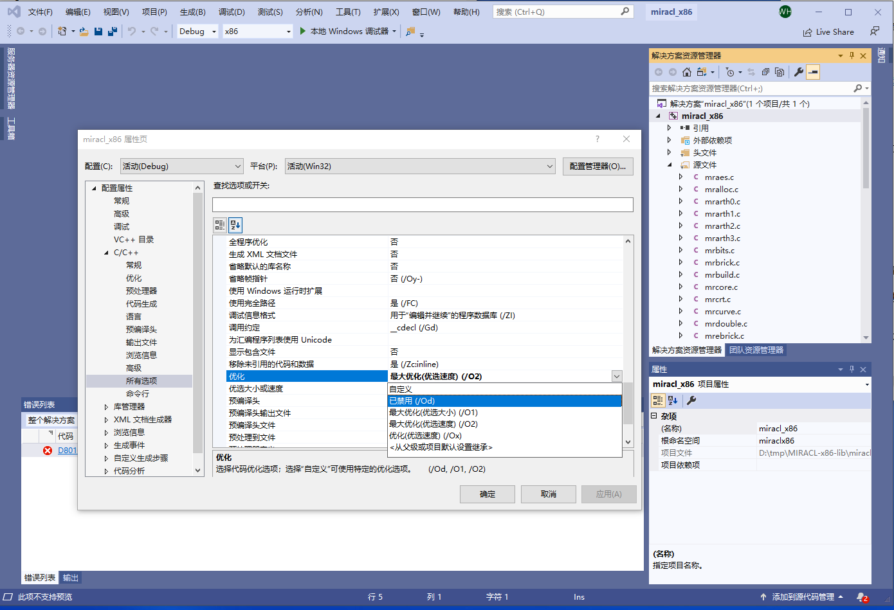Click the Solution Explorer search box
Image resolution: width=894 pixels, height=610 pixels.
752,88
